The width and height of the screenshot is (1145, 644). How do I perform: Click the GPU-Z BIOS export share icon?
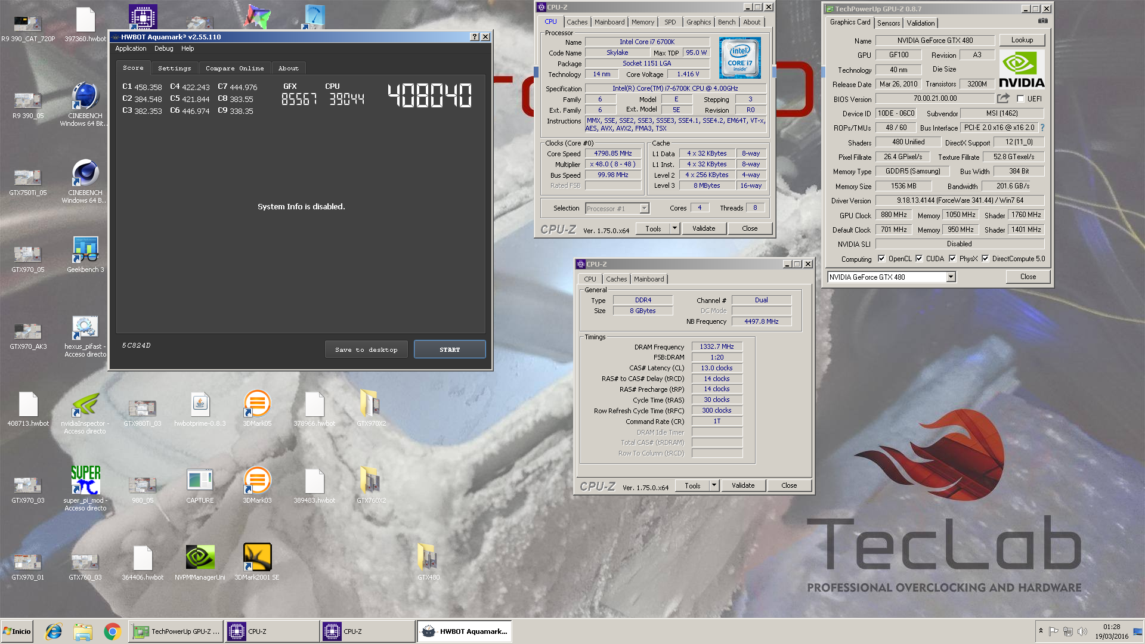coord(1003,98)
